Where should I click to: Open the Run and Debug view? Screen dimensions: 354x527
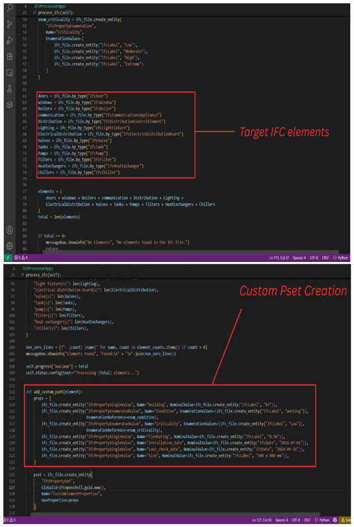tap(10, 41)
